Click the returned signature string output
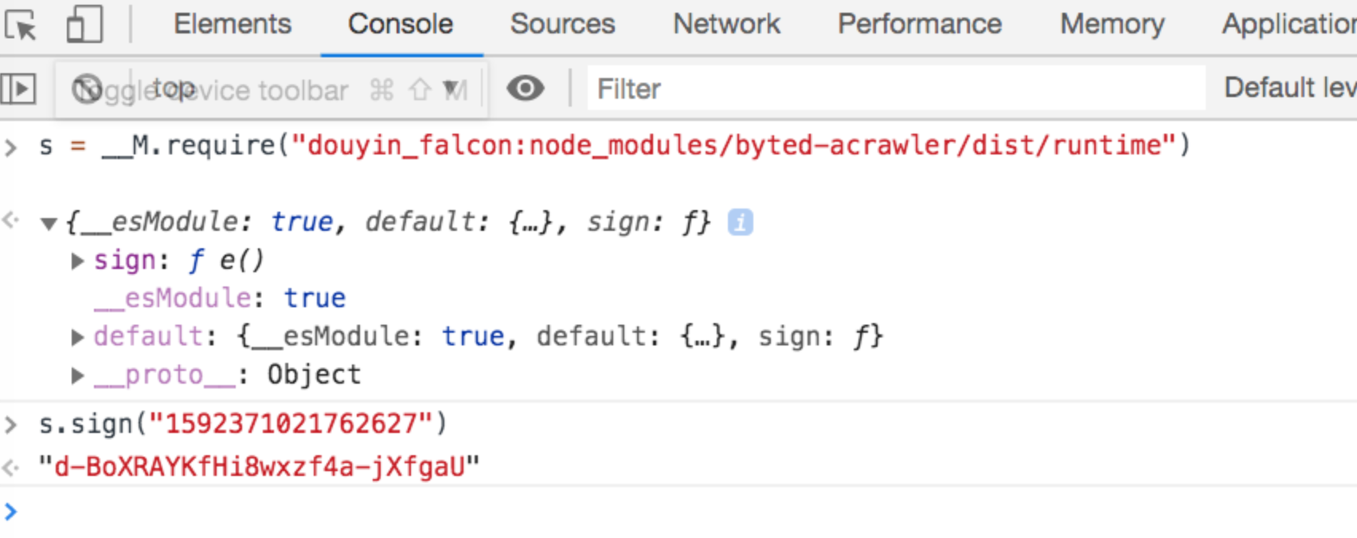 (x=260, y=466)
